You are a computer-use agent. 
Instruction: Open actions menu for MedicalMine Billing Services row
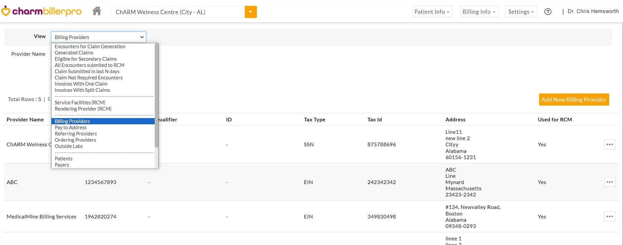coord(610,216)
